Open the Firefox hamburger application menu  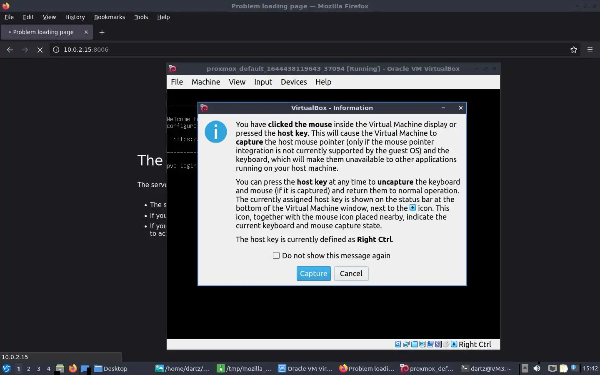[590, 50]
